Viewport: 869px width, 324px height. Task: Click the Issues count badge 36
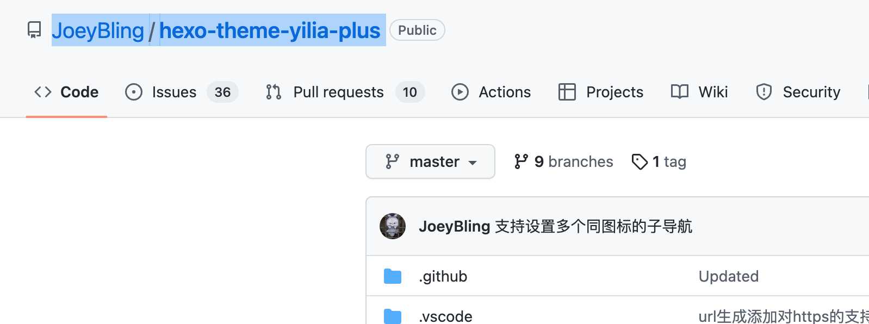(222, 92)
